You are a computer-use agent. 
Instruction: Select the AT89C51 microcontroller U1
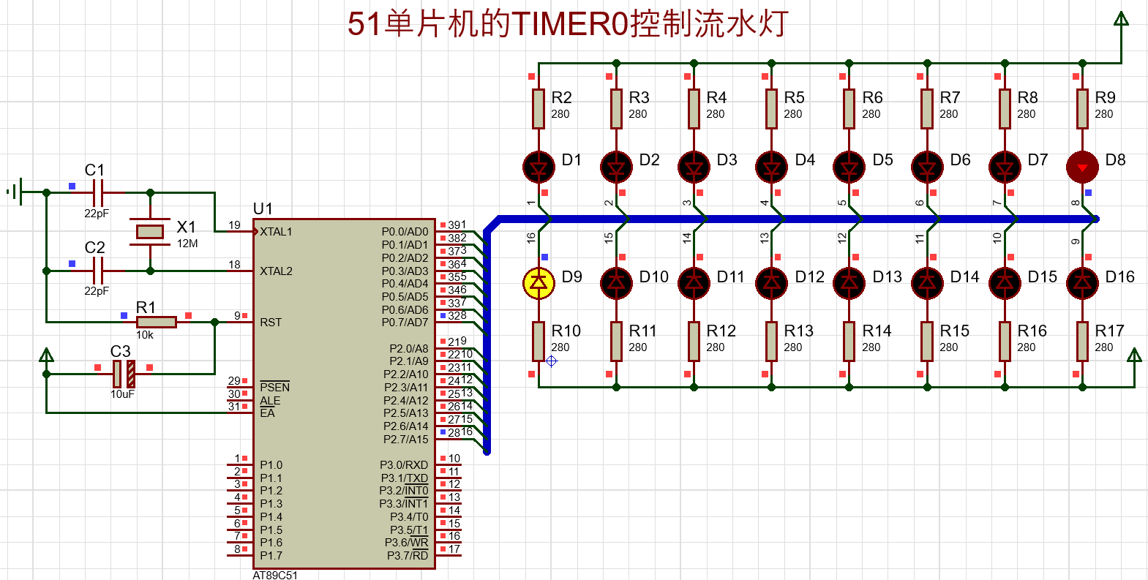[x=344, y=393]
